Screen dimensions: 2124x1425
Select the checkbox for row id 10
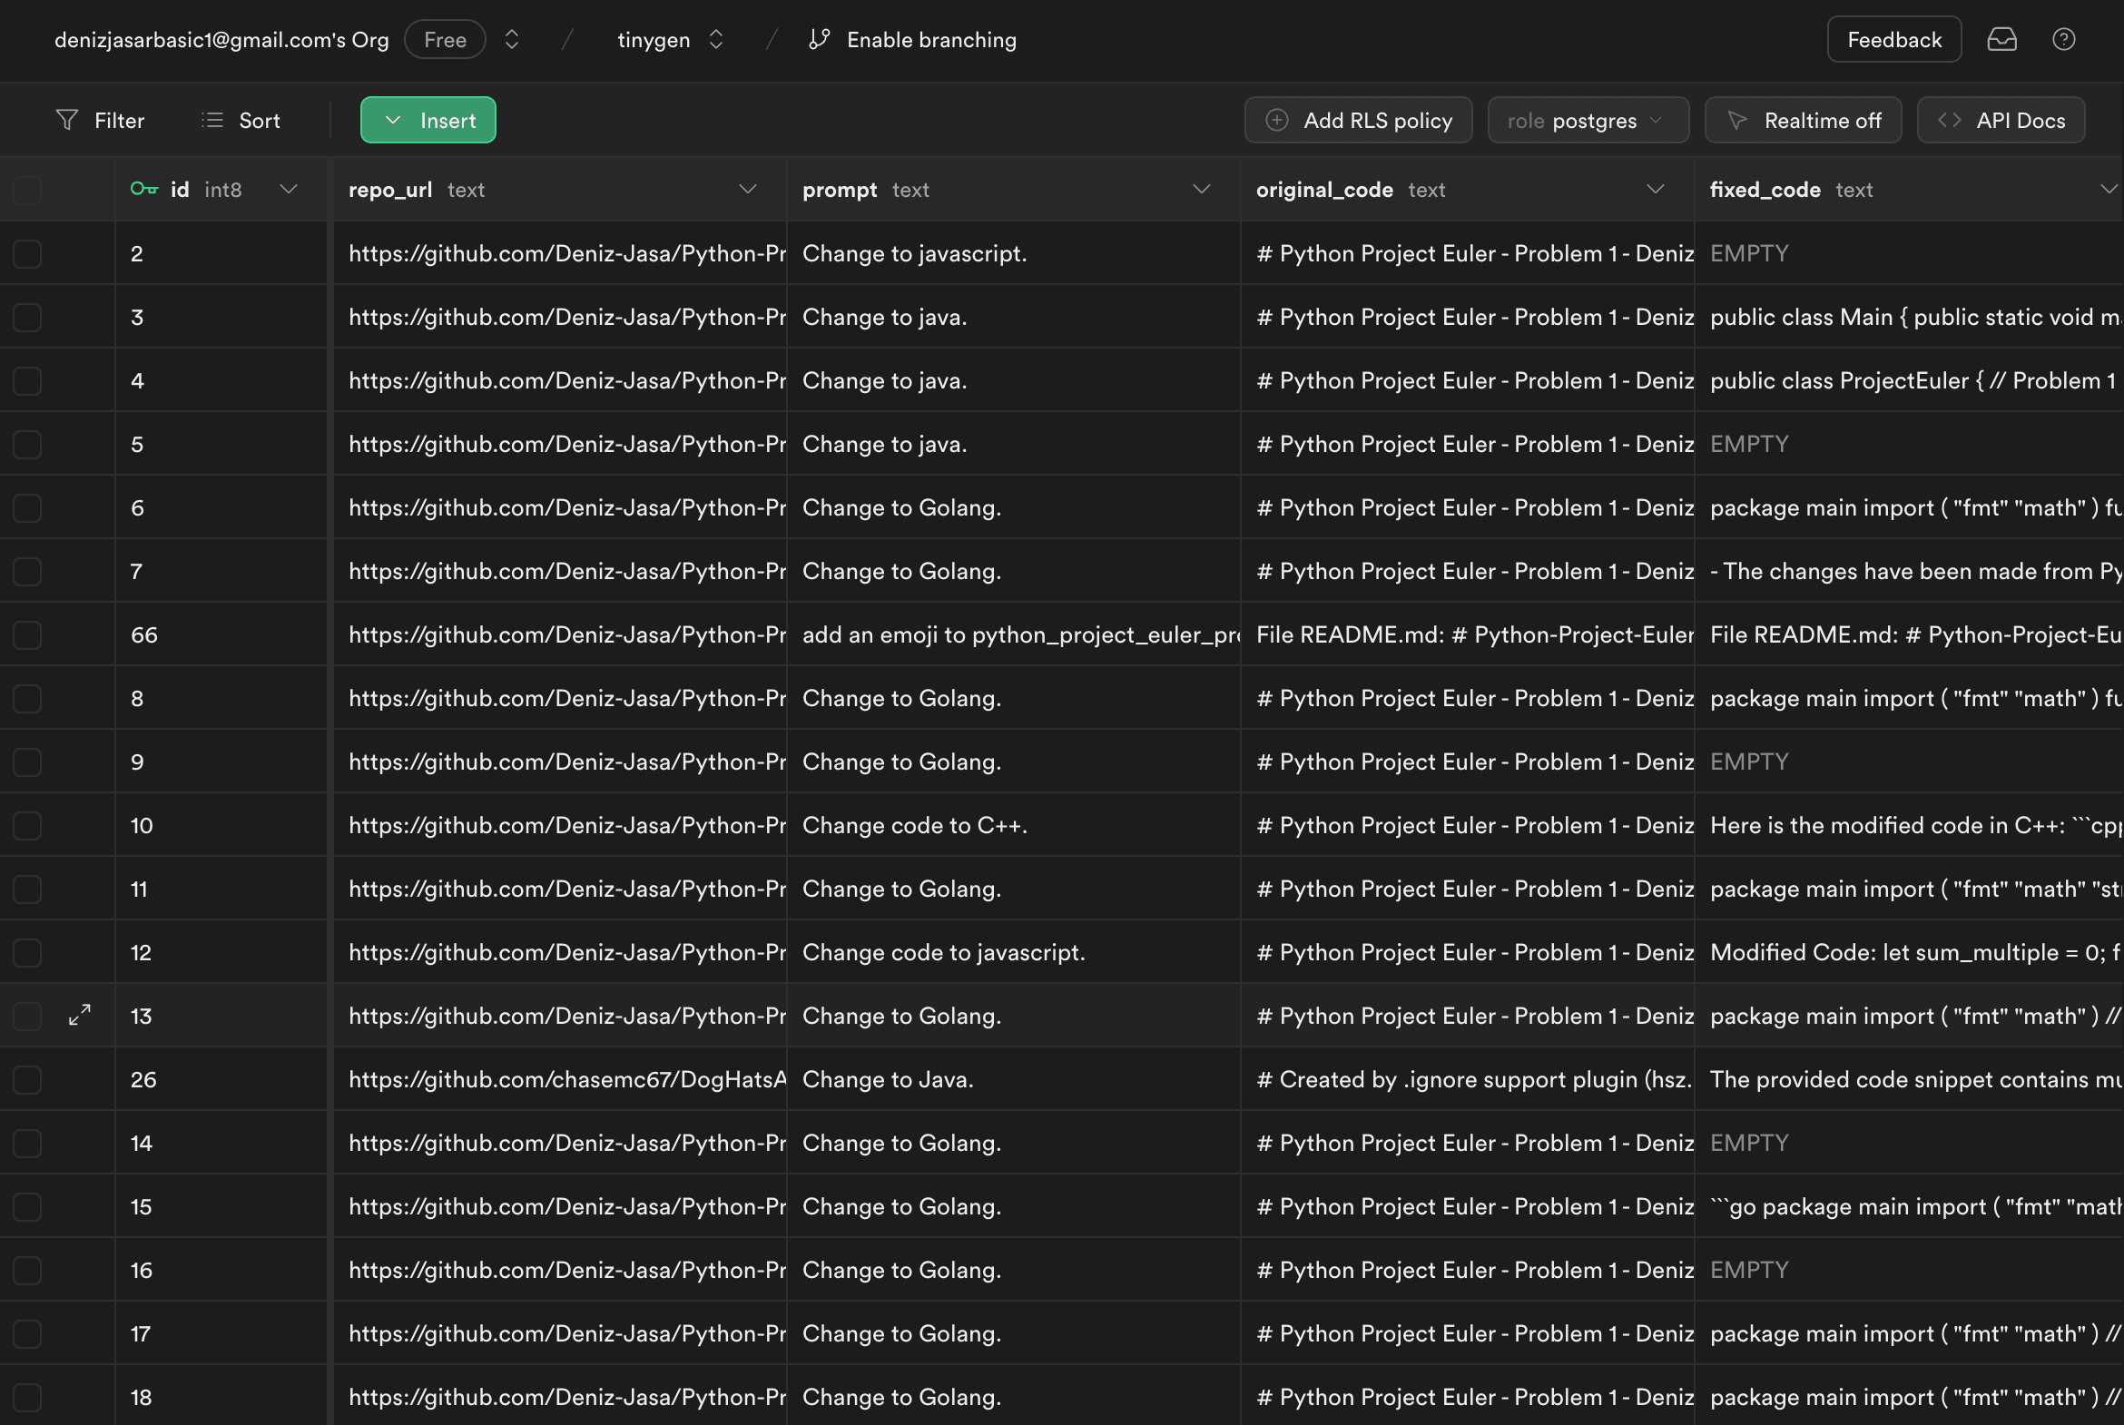27,825
